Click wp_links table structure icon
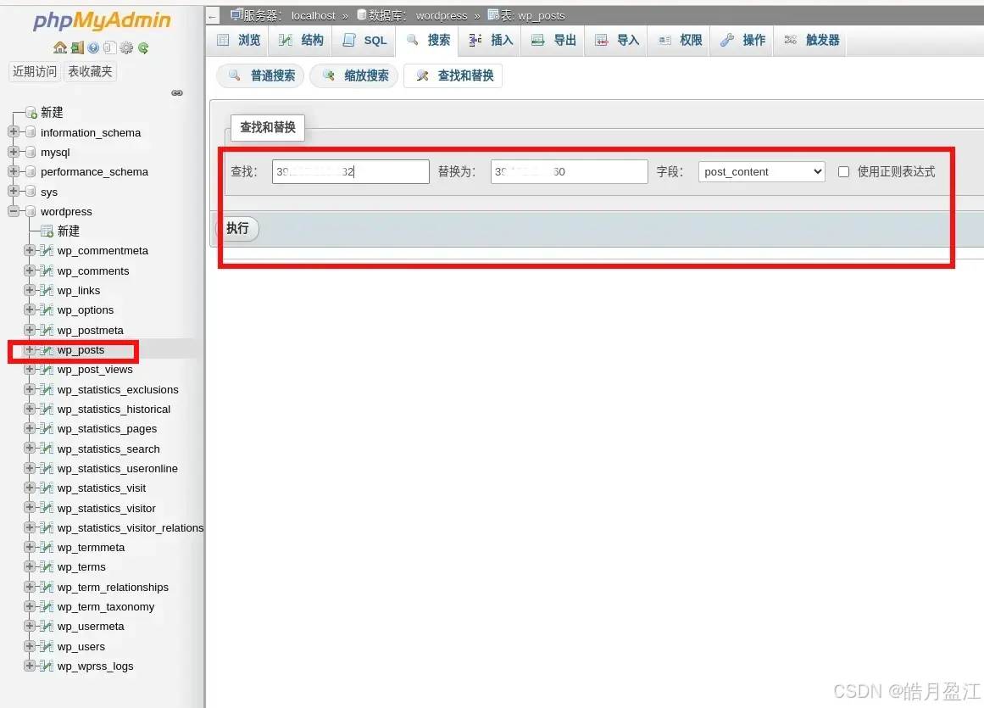This screenshot has width=984, height=708. tap(47, 290)
